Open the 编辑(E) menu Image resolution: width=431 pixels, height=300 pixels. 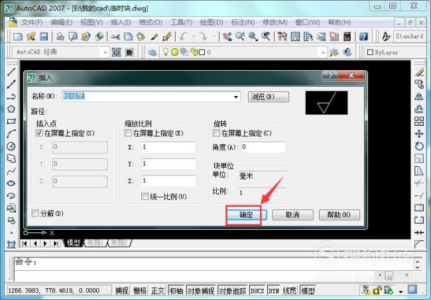pos(61,23)
